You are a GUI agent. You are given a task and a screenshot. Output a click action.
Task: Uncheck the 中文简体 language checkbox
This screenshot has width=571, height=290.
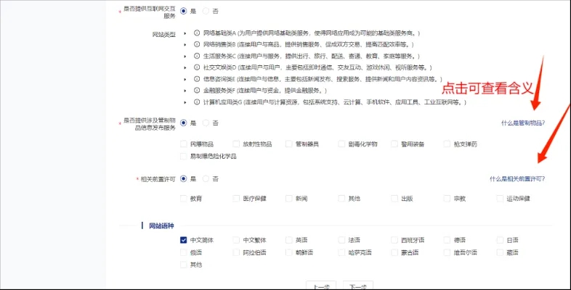pyautogui.click(x=184, y=240)
